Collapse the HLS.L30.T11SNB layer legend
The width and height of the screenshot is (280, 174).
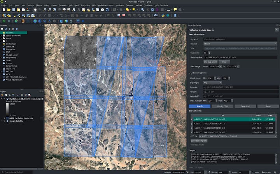[x=2, y=99]
